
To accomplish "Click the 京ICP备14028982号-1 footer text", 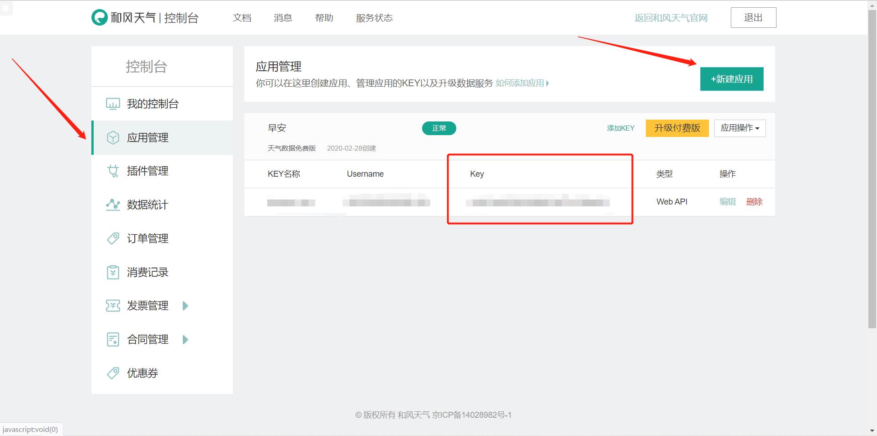I will [472, 415].
